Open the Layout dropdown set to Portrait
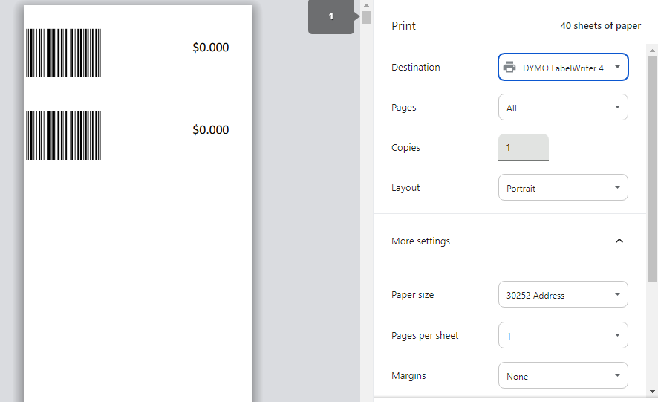658x402 pixels. point(563,187)
